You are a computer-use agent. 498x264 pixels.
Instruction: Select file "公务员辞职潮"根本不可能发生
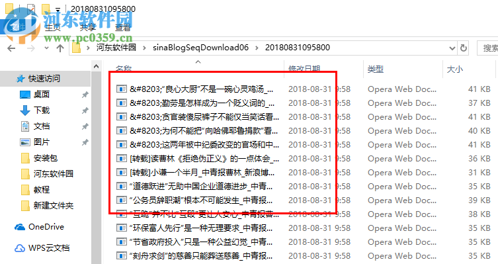pyautogui.click(x=201, y=200)
